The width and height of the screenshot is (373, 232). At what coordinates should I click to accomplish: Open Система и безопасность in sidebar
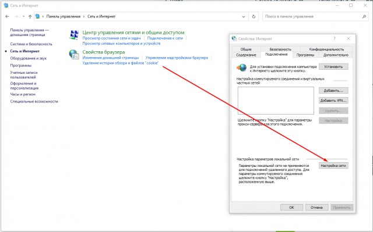pyautogui.click(x=31, y=44)
